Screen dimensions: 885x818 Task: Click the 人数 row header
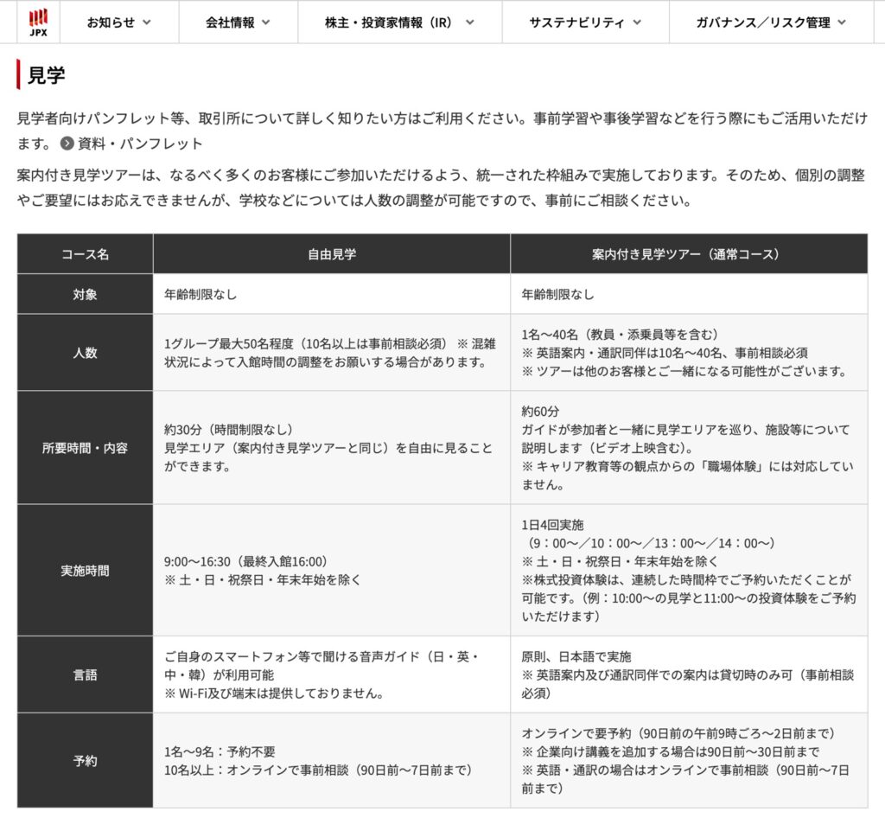pos(85,353)
